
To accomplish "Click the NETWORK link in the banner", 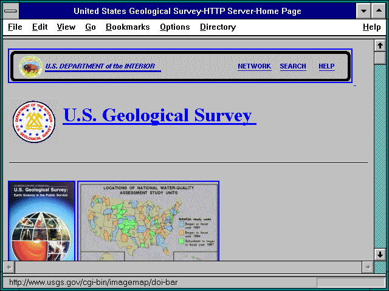I will pos(254,66).
